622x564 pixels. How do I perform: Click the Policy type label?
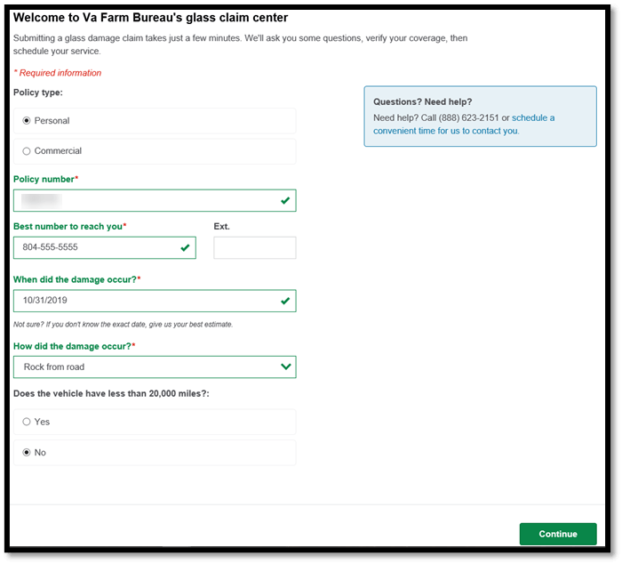[x=38, y=93]
